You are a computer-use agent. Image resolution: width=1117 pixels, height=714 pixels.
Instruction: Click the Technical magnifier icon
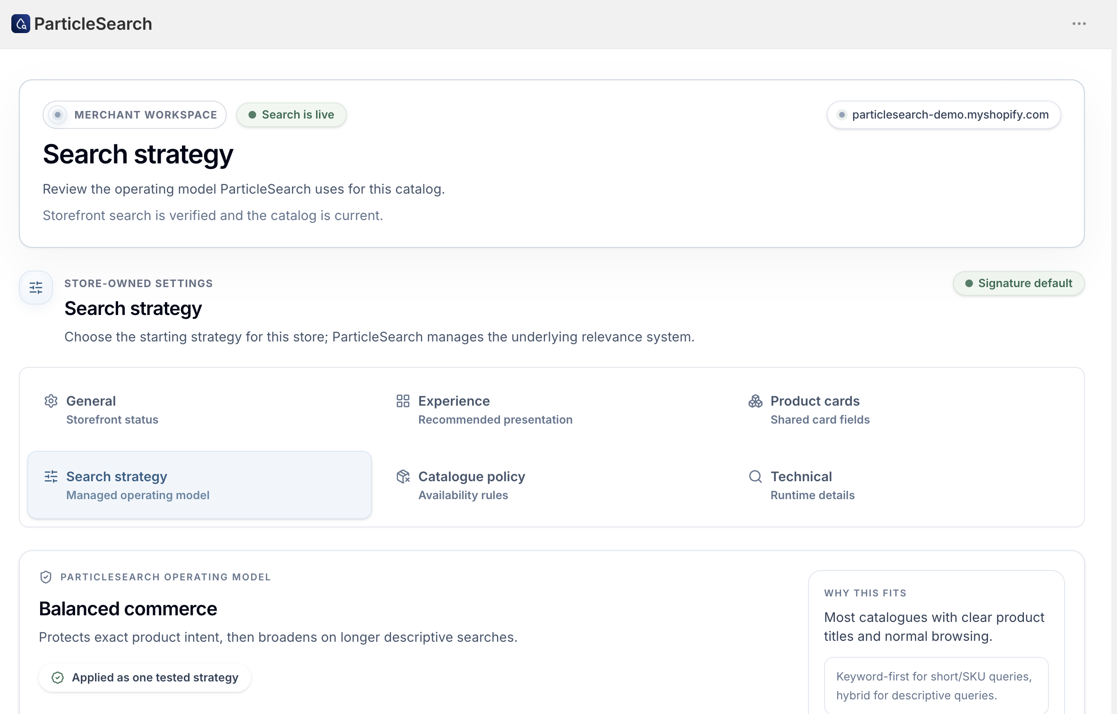(x=756, y=476)
